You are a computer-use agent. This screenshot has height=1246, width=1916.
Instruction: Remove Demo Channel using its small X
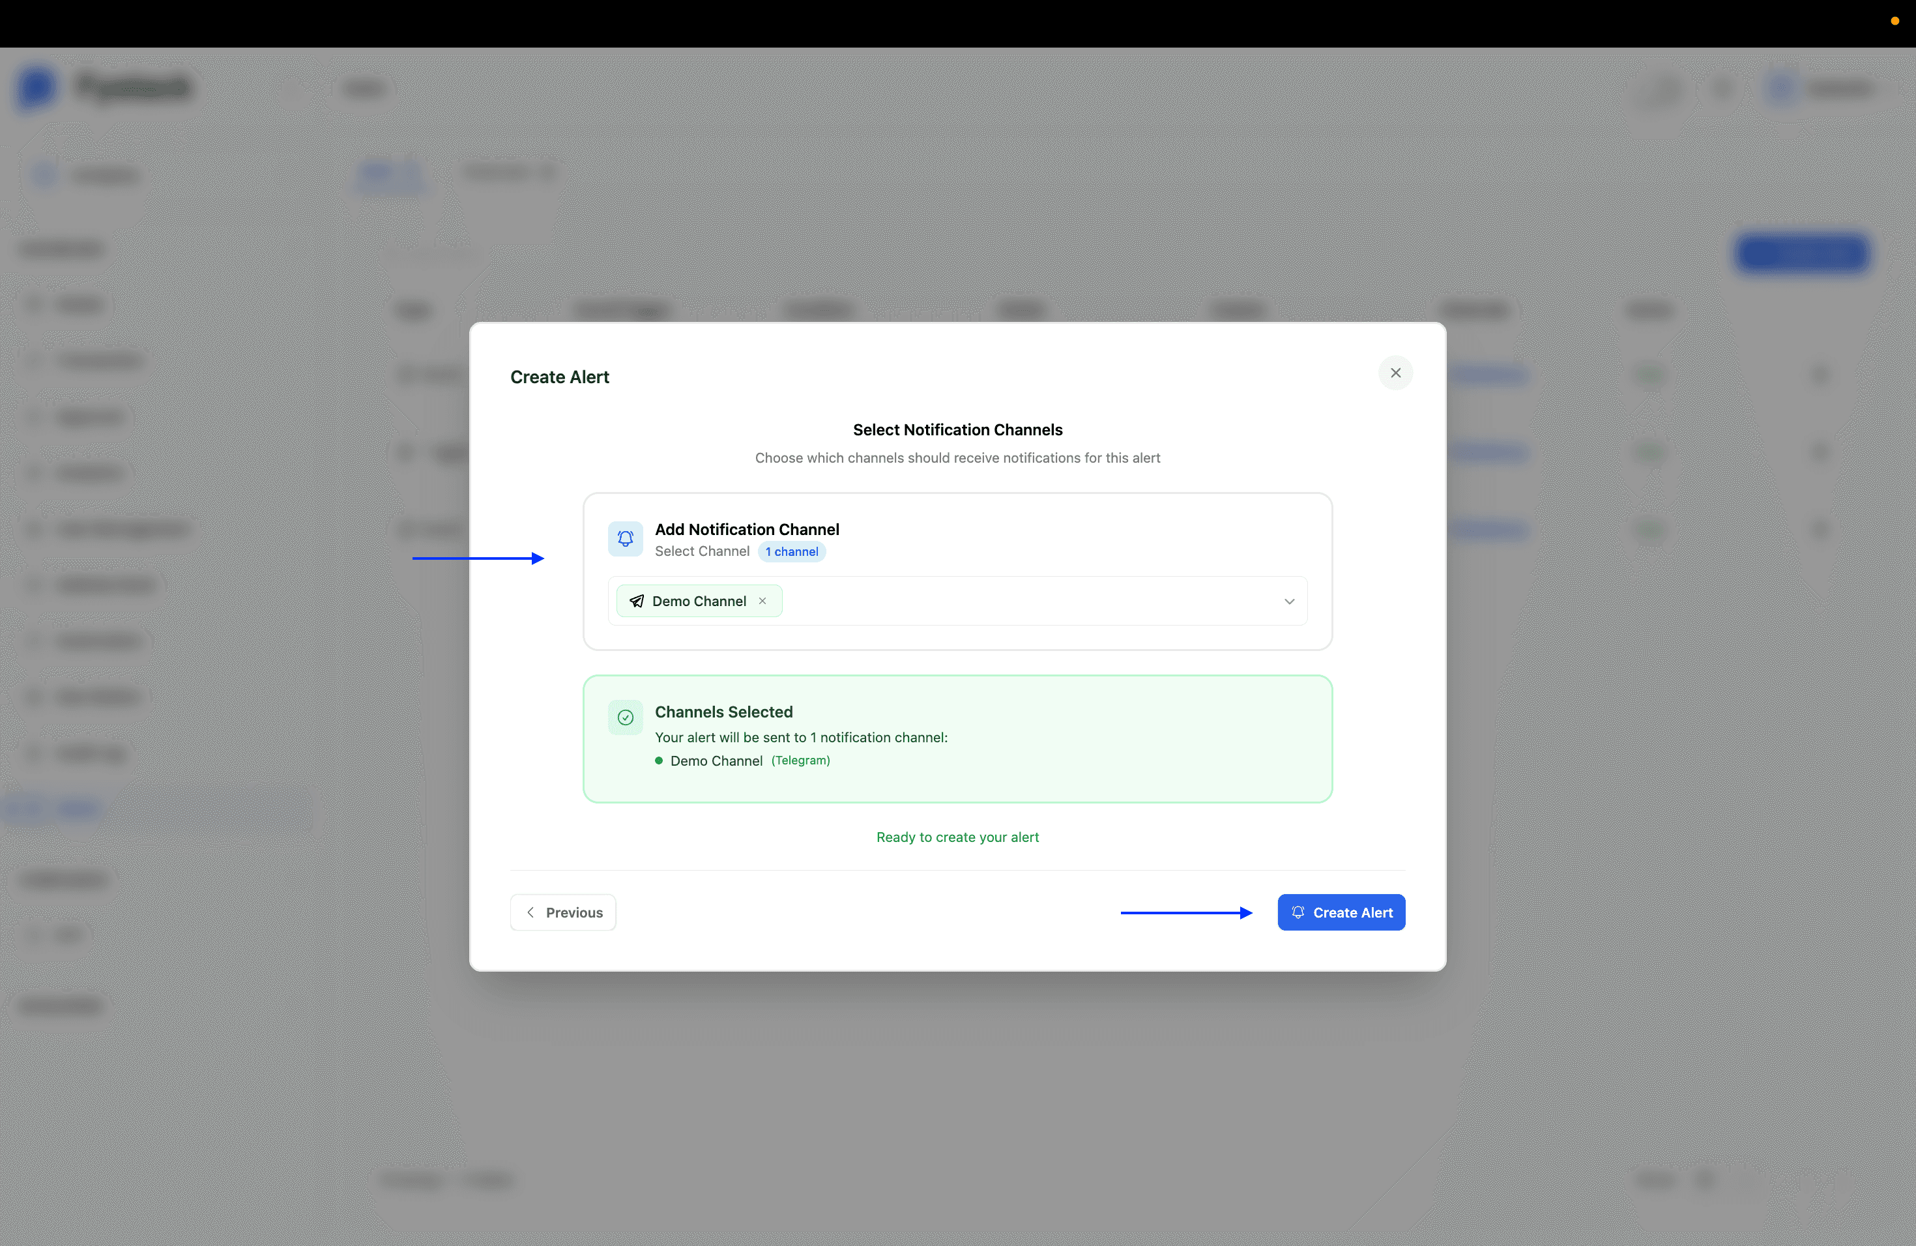[762, 600]
